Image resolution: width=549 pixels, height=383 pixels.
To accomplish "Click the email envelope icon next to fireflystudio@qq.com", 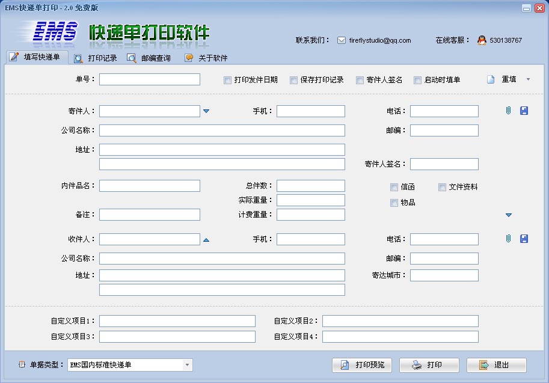I will (x=341, y=40).
